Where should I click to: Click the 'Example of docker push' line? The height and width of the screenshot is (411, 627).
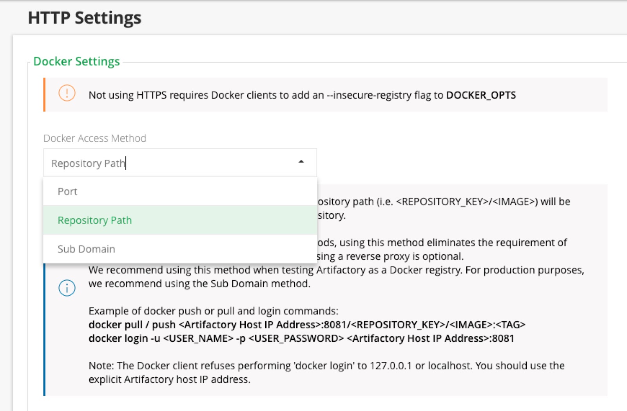pos(213,311)
